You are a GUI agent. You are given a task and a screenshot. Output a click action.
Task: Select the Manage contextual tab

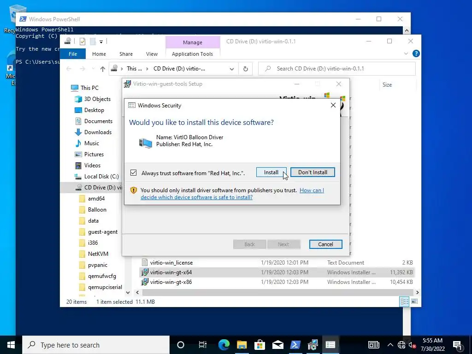coord(193,42)
